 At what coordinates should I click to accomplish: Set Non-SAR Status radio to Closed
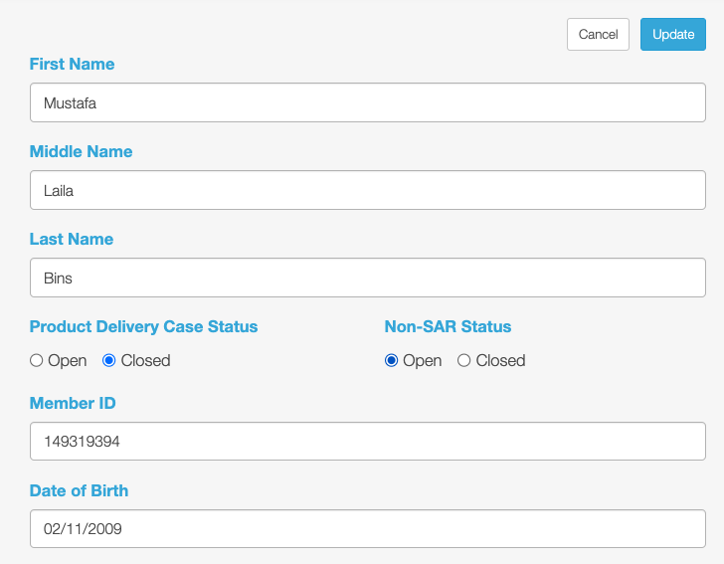(463, 360)
